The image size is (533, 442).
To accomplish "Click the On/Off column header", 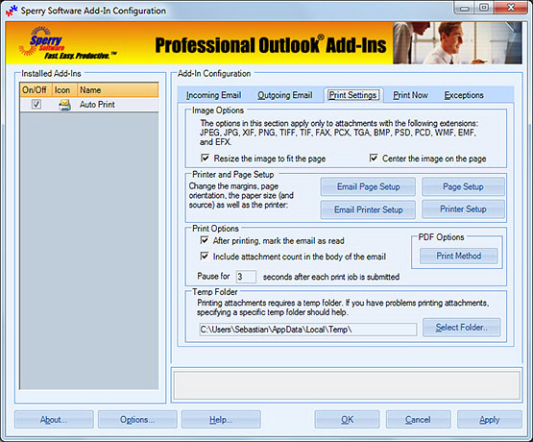I will [36, 90].
